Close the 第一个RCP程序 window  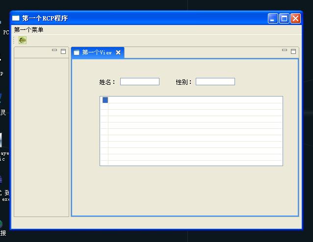295,19
